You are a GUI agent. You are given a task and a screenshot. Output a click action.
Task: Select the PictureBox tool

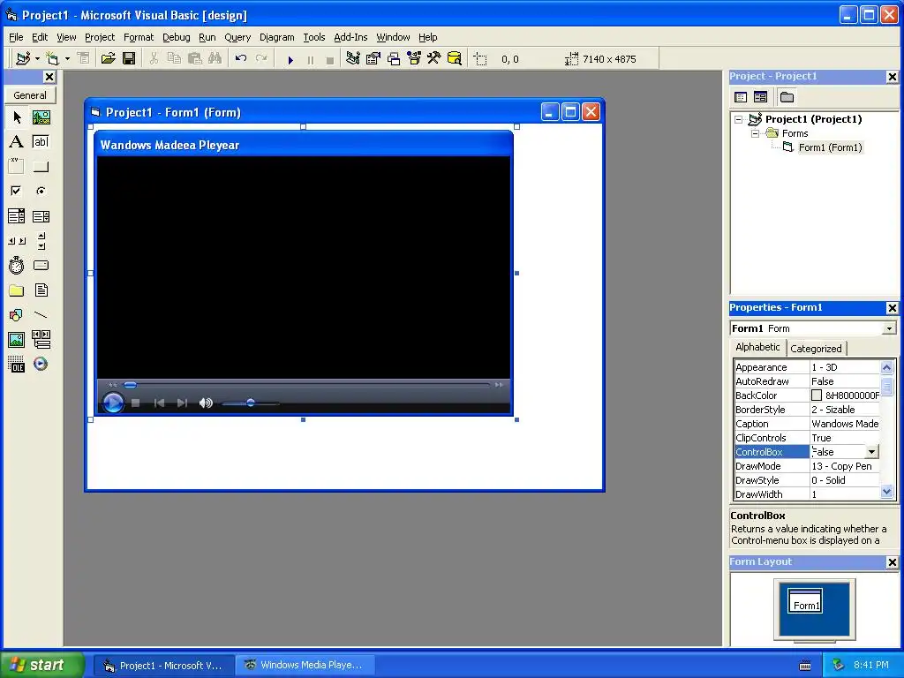[41, 117]
